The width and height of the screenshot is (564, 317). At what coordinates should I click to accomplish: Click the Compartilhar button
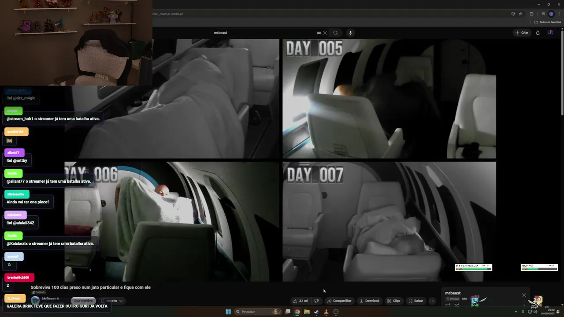tap(339, 301)
